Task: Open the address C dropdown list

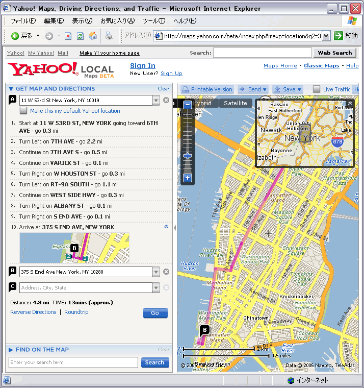Action: click(156, 288)
